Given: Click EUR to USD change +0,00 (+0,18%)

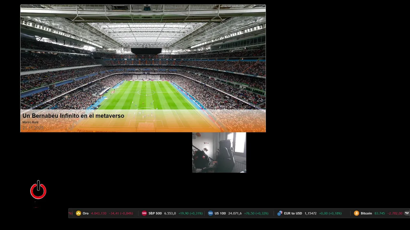Looking at the screenshot, I should pyautogui.click(x=330, y=213).
